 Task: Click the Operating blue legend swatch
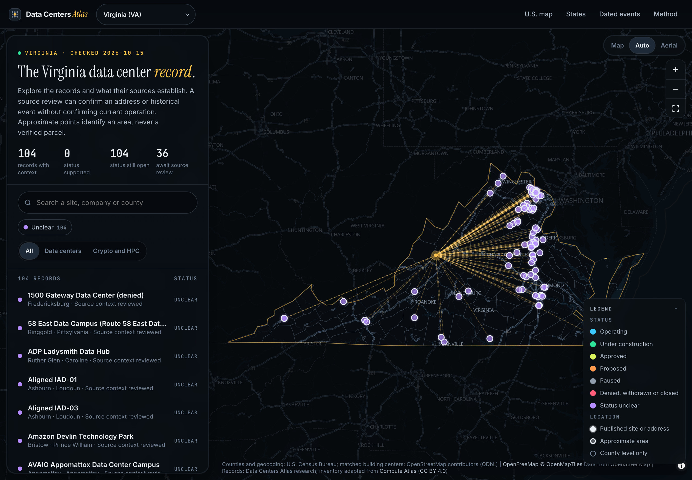(593, 332)
